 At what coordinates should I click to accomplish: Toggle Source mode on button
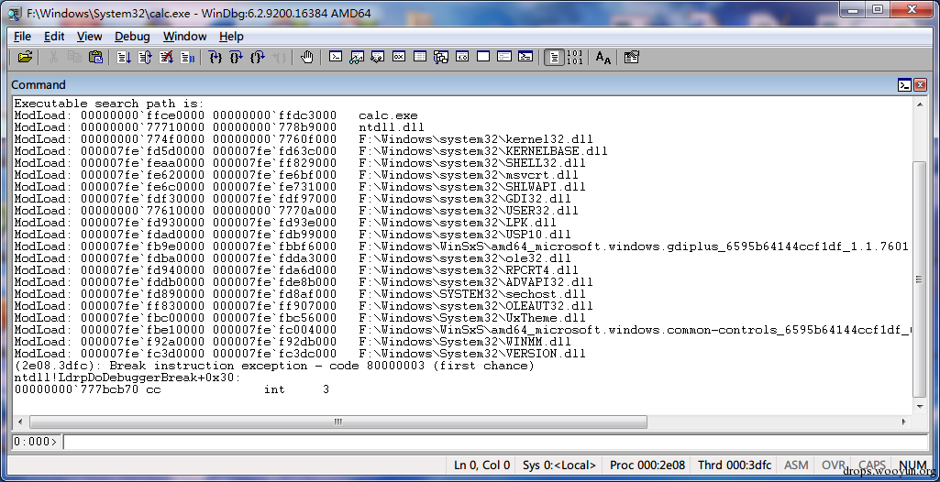tap(555, 58)
